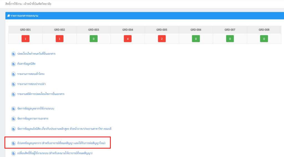Screen dimensions: 284x157
Task: Open รายงานสถิติการปลดเงื่อนไขการยื่นเอกสาร link
Action: (x=41, y=94)
